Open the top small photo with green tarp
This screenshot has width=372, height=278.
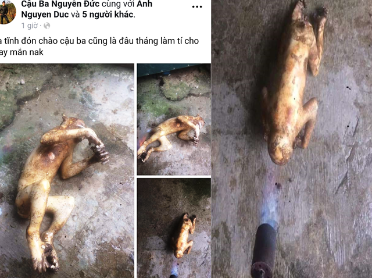(x=174, y=119)
